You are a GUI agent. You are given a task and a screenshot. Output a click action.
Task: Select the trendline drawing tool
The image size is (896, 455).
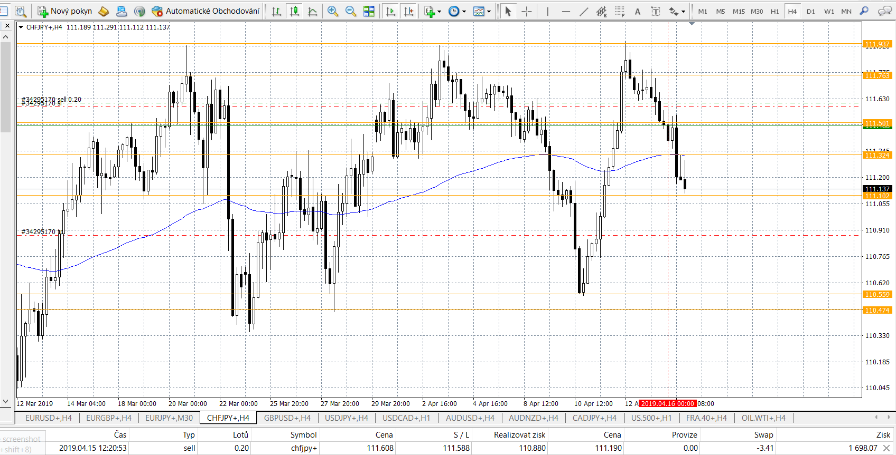point(584,11)
